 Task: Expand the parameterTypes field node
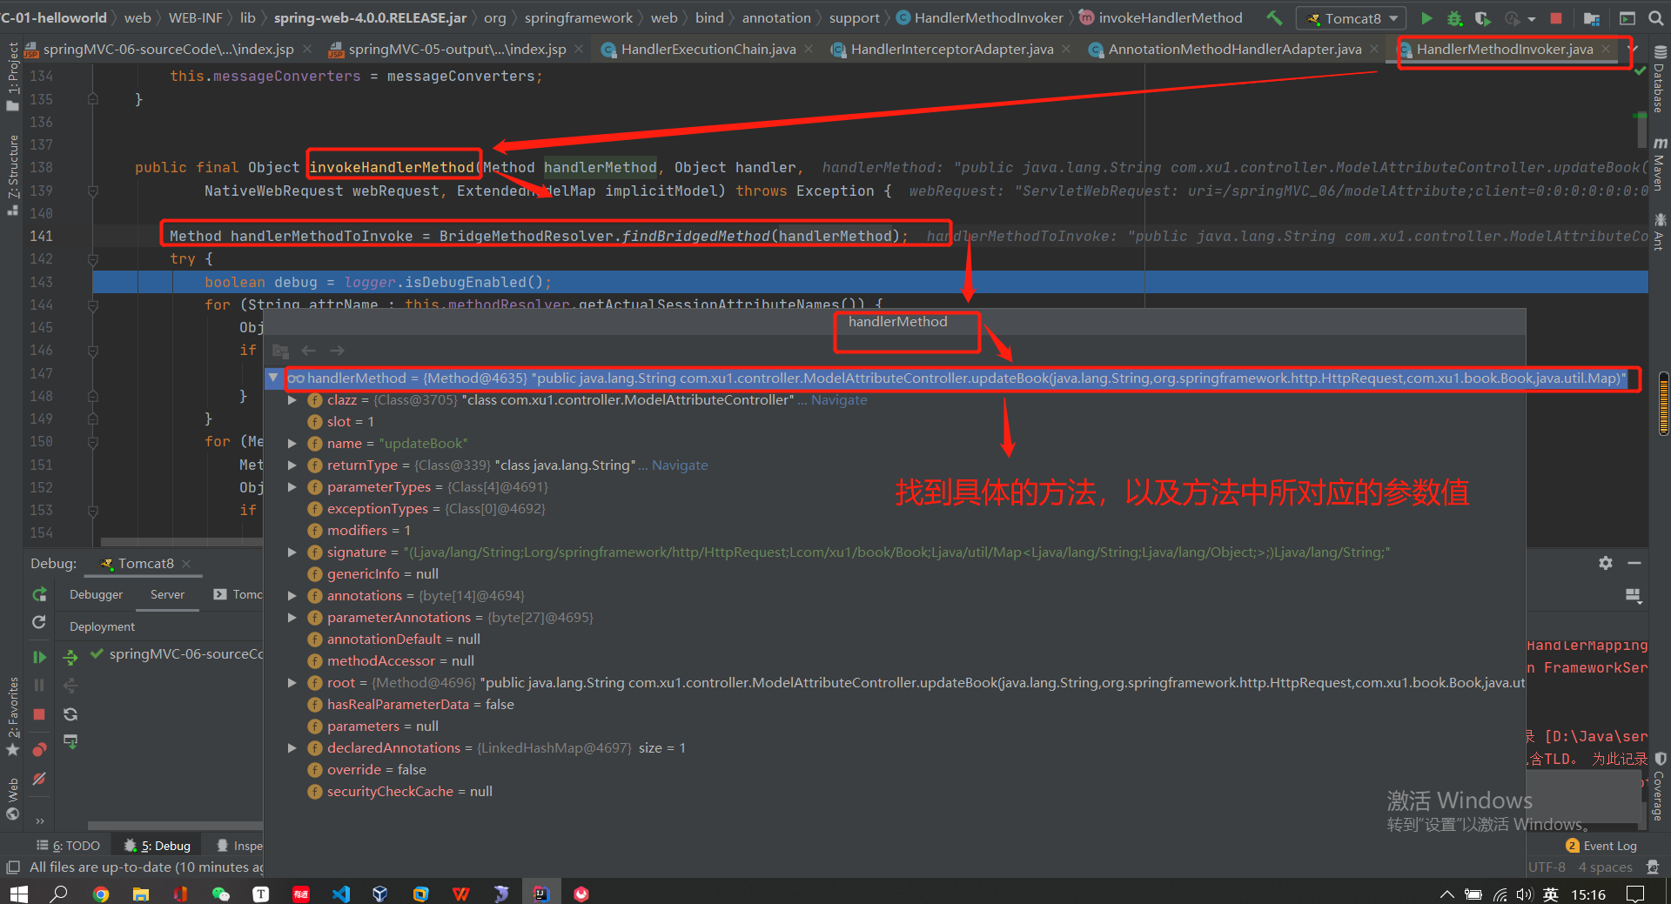tap(292, 487)
